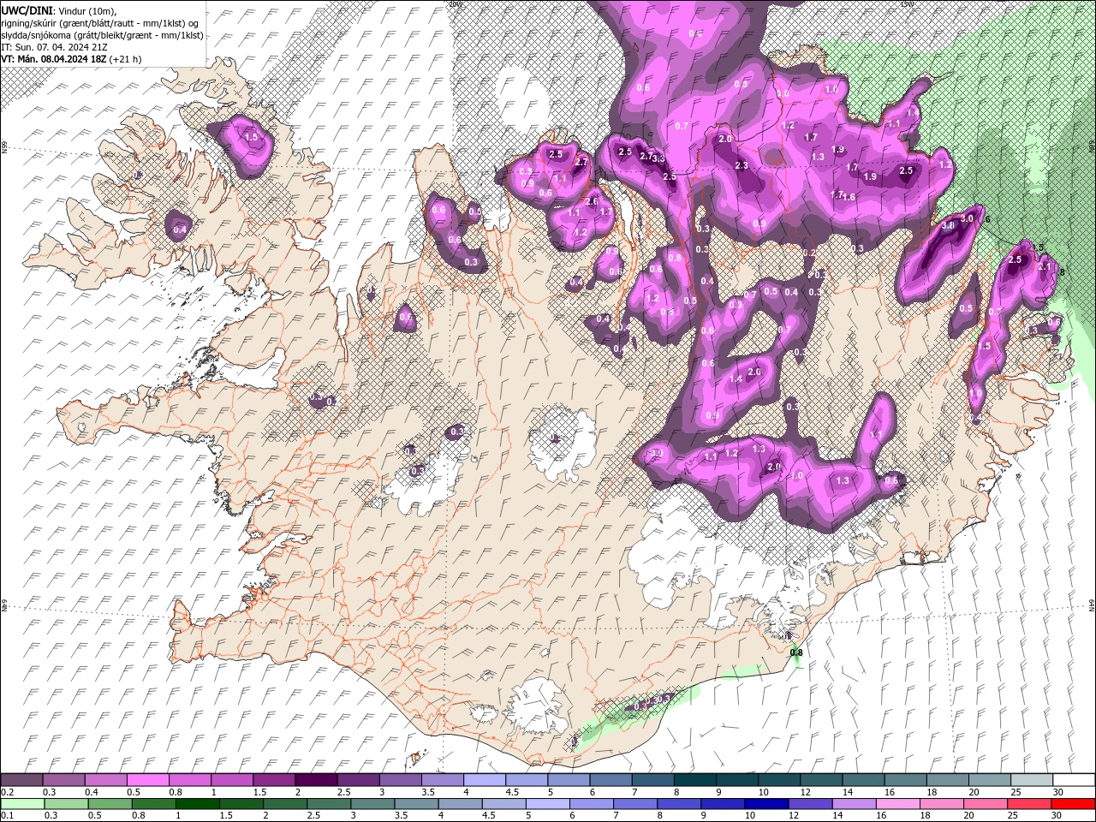Viewport: 1096px width, 822px height.
Task: Click the slate blue 6–7 snow legend swatch
Action: click(611, 780)
